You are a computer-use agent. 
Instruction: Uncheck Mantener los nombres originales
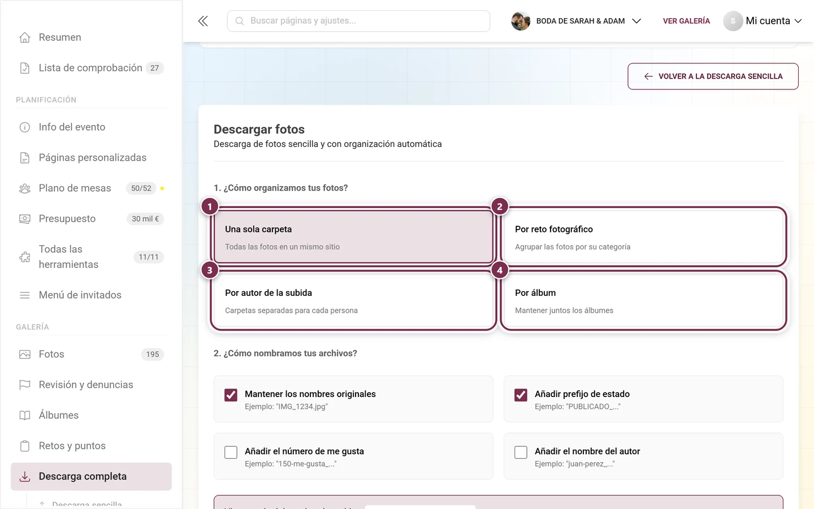click(231, 395)
